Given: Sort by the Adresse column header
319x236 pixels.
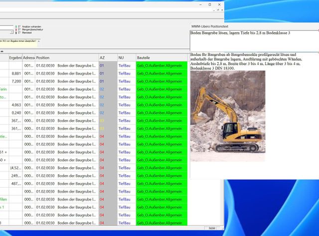Looking at the screenshot, I should [29, 58].
